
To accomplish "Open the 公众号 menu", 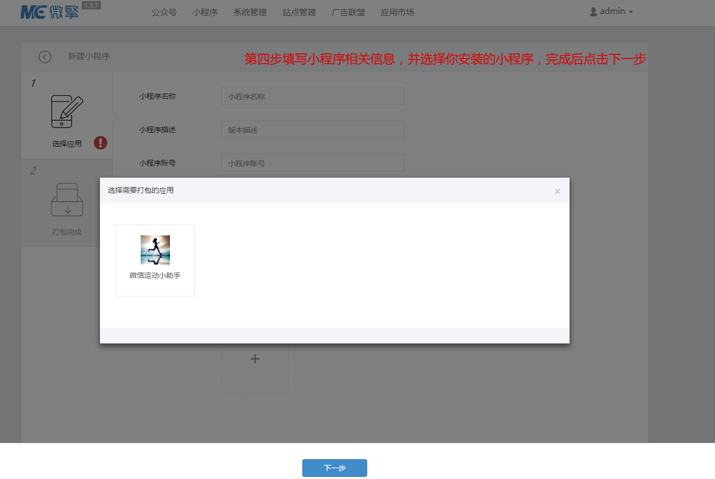I will (164, 13).
